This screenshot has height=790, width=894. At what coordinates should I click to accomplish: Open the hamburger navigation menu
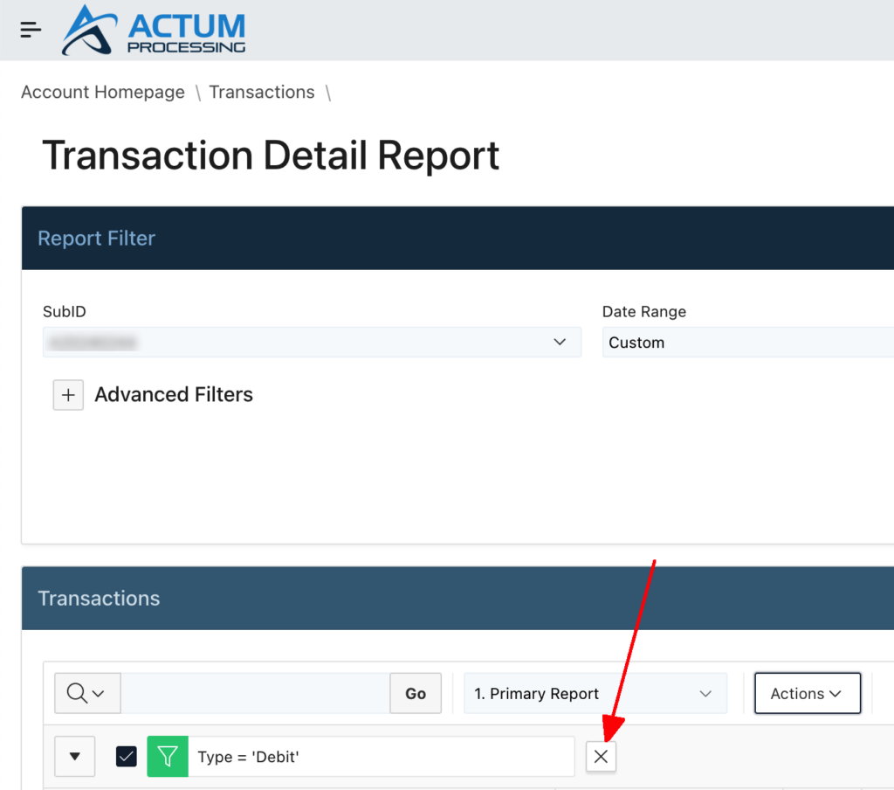(30, 29)
